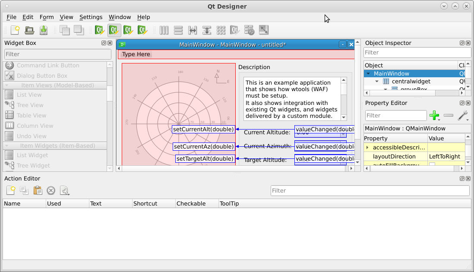
Task: Collapse the centralwidget tree node
Action: [377, 82]
